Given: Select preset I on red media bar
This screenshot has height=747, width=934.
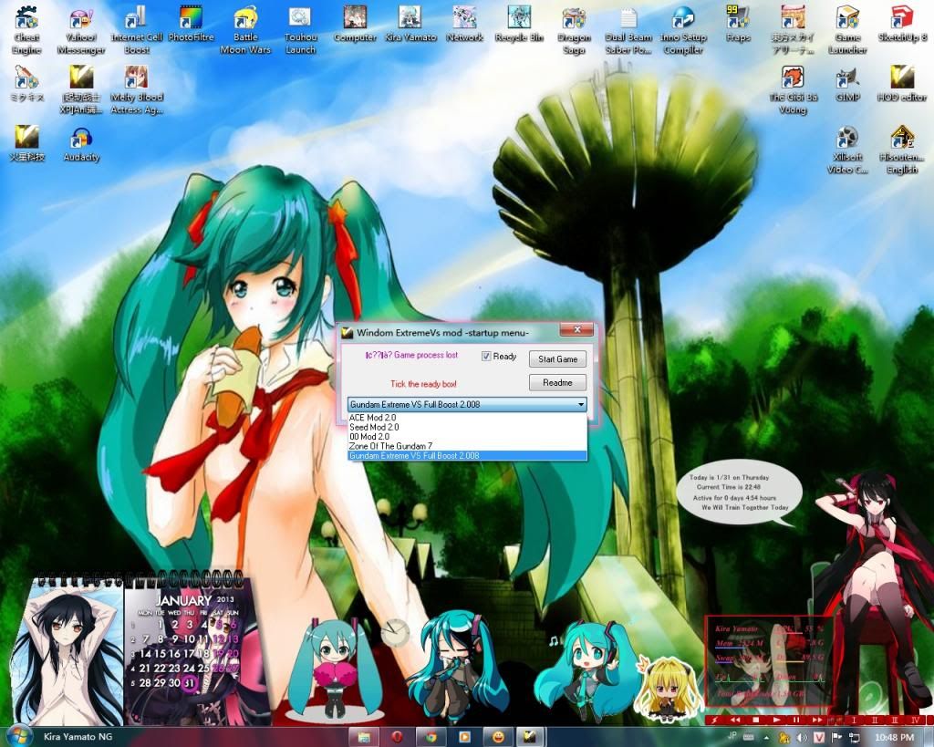Looking at the screenshot, I should click(854, 720).
